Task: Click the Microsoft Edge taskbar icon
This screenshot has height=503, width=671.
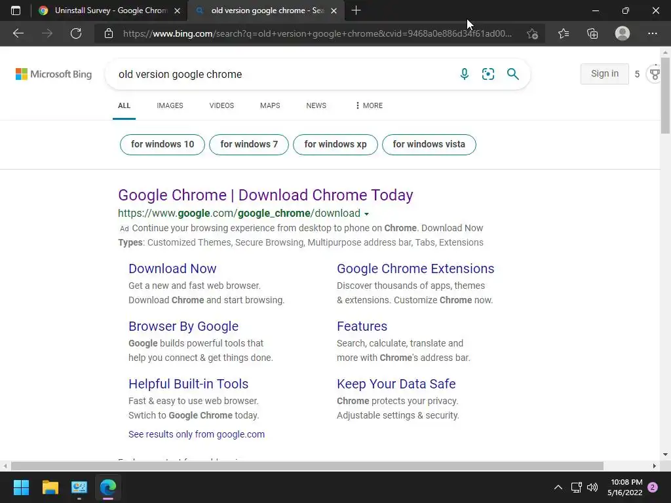Action: pos(108,487)
